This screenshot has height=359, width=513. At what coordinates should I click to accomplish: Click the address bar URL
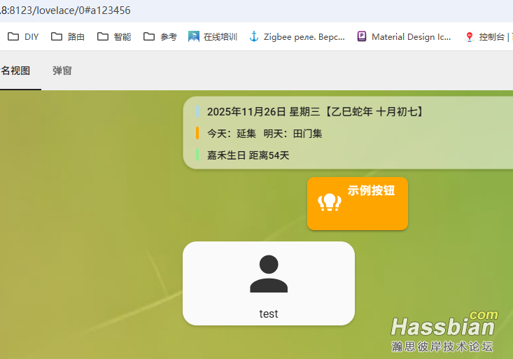pos(65,10)
